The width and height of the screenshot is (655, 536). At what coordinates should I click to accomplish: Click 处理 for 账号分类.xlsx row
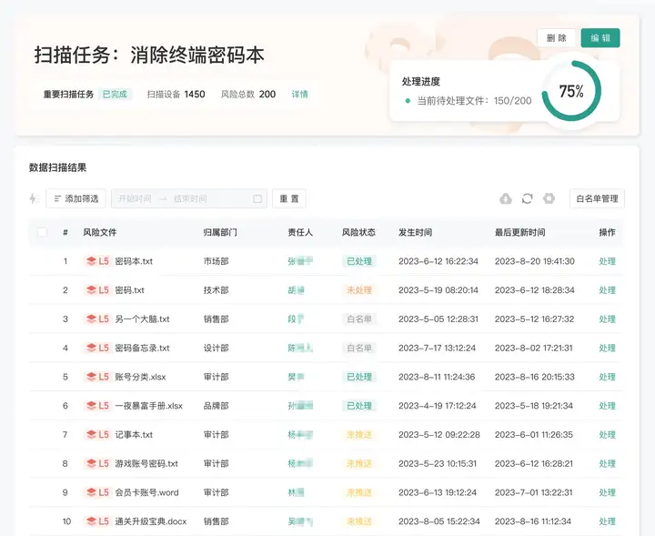coord(607,377)
